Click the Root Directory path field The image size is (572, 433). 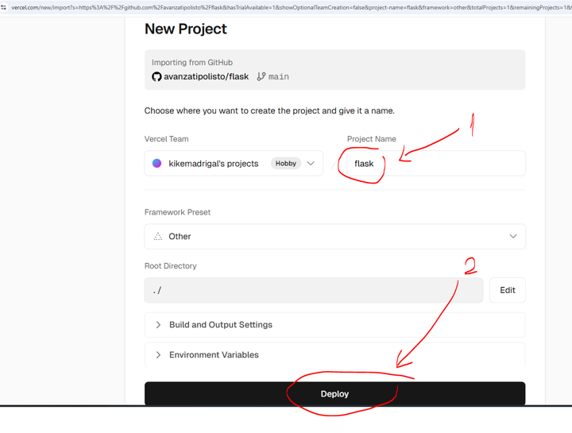[313, 291]
